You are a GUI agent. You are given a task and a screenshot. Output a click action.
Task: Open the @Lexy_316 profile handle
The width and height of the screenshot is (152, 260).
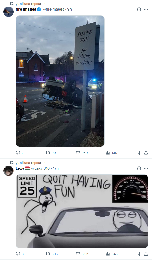click(x=40, y=168)
